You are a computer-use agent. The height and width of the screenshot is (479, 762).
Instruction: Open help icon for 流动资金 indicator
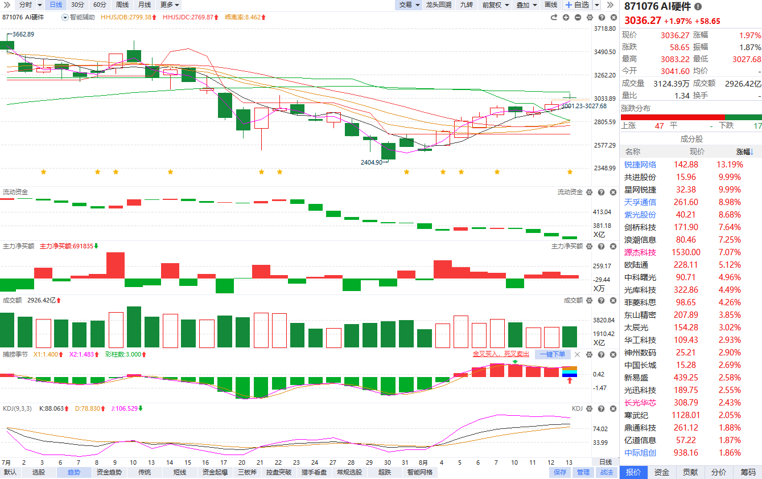[600, 193]
